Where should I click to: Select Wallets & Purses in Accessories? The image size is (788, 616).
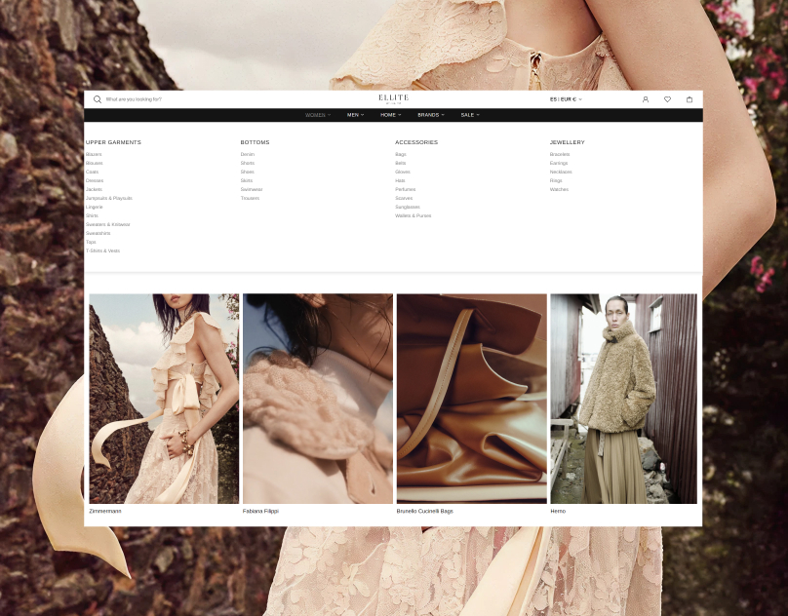point(413,215)
